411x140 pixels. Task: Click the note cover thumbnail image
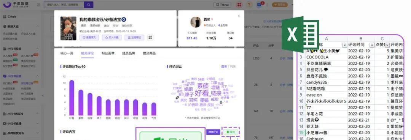[68, 28]
